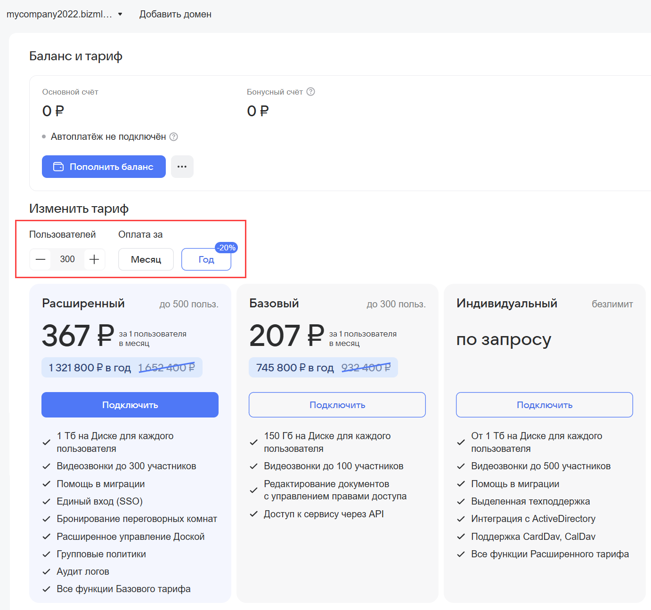This screenshot has height=610, width=651.
Task: Click the Доступ к сервису через API checkmark
Action: point(254,514)
